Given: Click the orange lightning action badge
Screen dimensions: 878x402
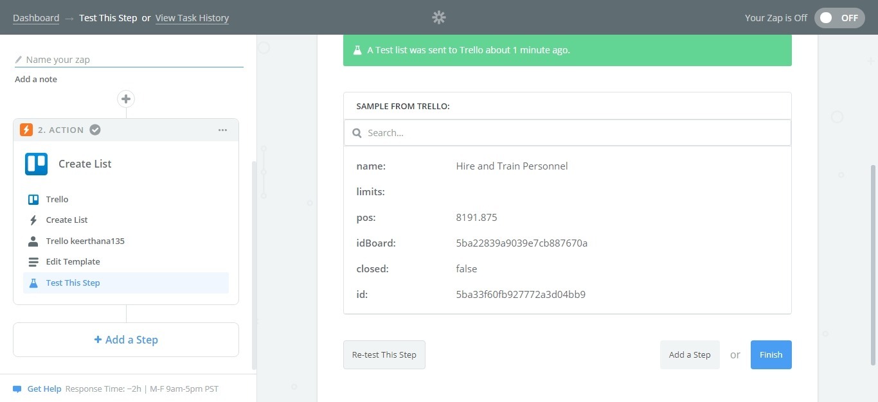Looking at the screenshot, I should pos(26,130).
